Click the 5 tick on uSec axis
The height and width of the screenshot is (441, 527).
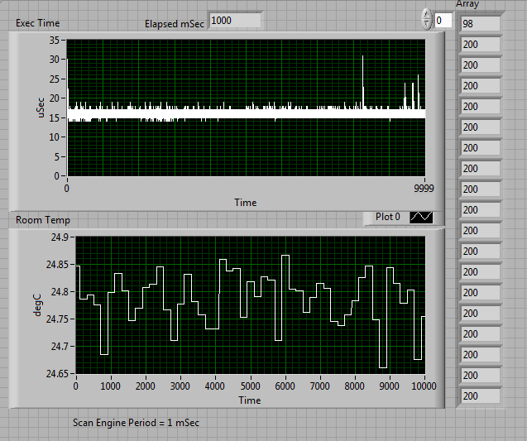pos(57,156)
